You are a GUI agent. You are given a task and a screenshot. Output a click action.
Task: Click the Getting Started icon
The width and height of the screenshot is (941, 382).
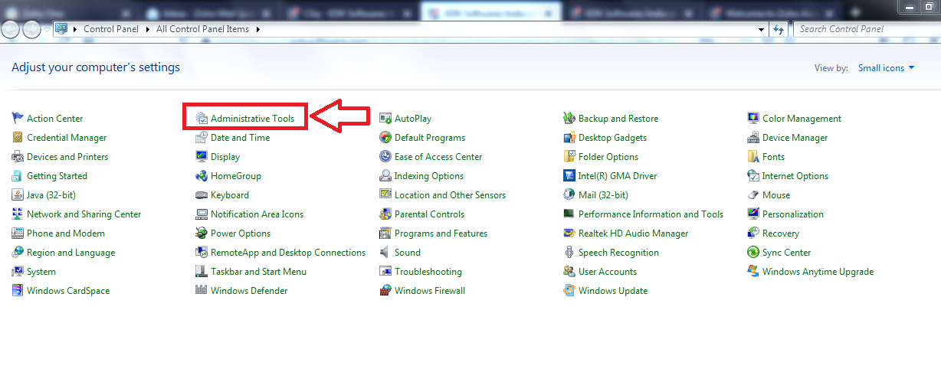click(18, 175)
